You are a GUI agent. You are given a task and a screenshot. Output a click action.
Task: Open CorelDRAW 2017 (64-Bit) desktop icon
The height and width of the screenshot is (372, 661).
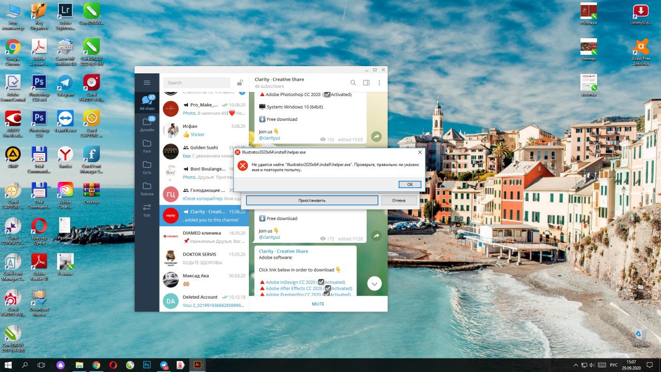click(13, 339)
